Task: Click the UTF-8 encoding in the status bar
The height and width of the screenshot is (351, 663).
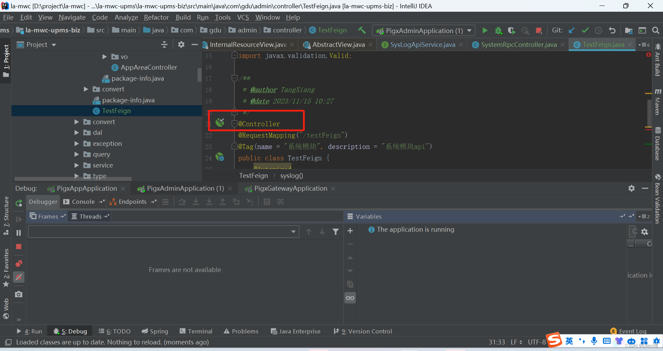Action: tap(537, 342)
